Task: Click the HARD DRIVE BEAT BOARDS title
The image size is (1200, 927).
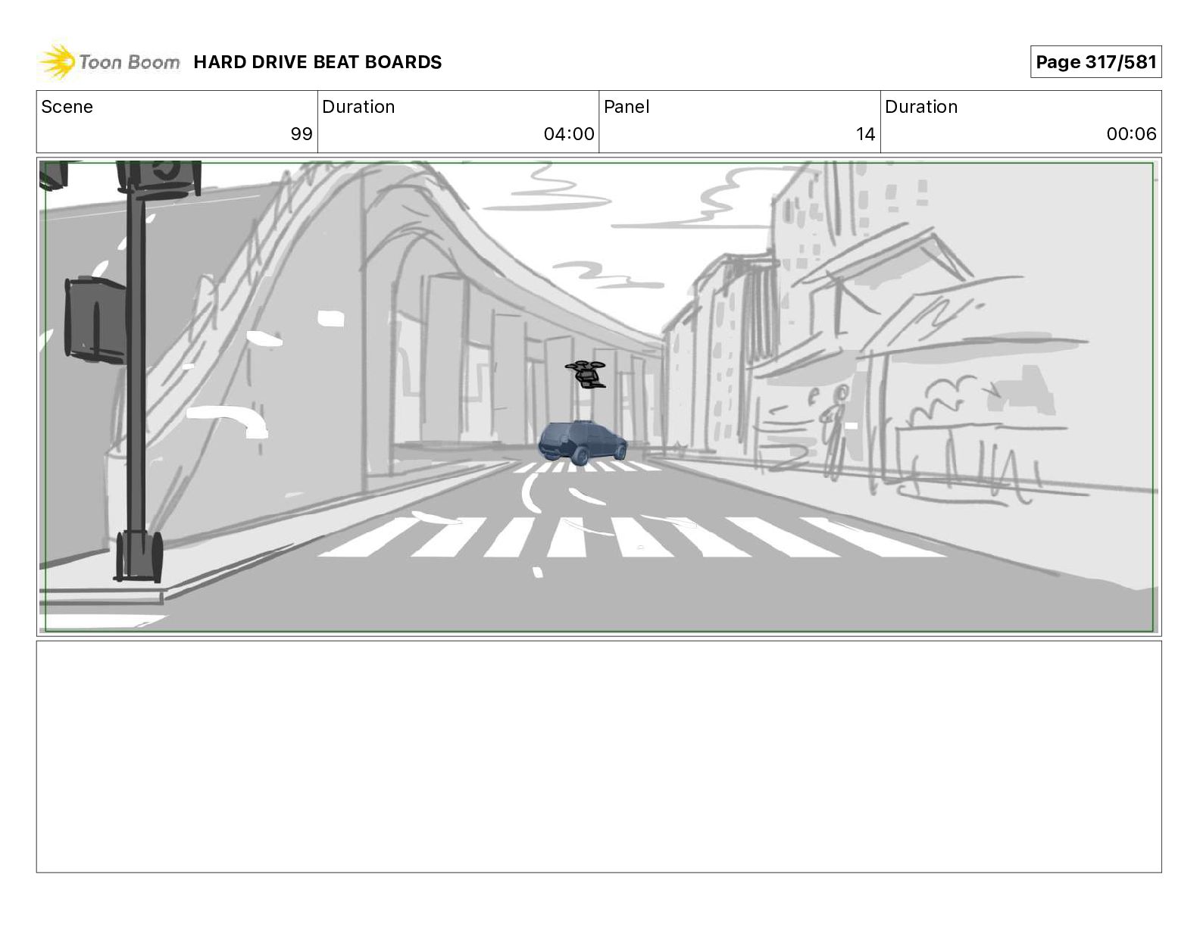Action: tap(317, 62)
